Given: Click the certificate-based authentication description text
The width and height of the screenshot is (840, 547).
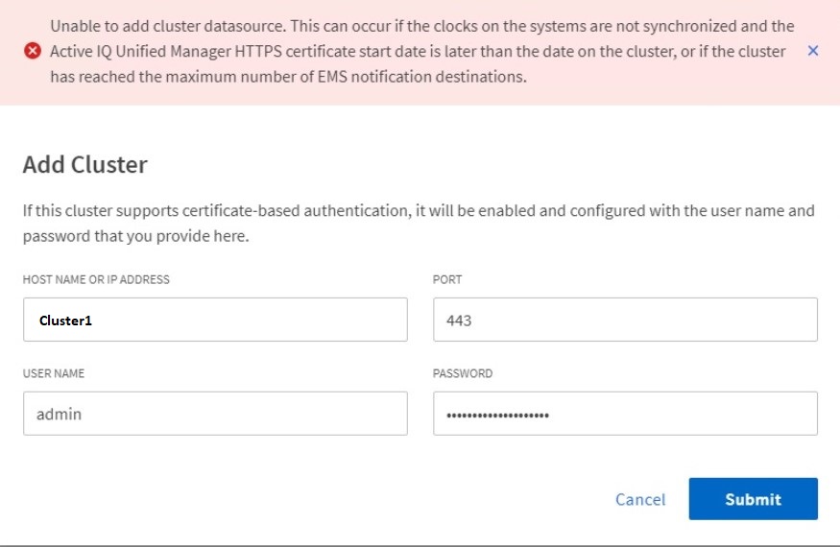Looking at the screenshot, I should tap(419, 223).
